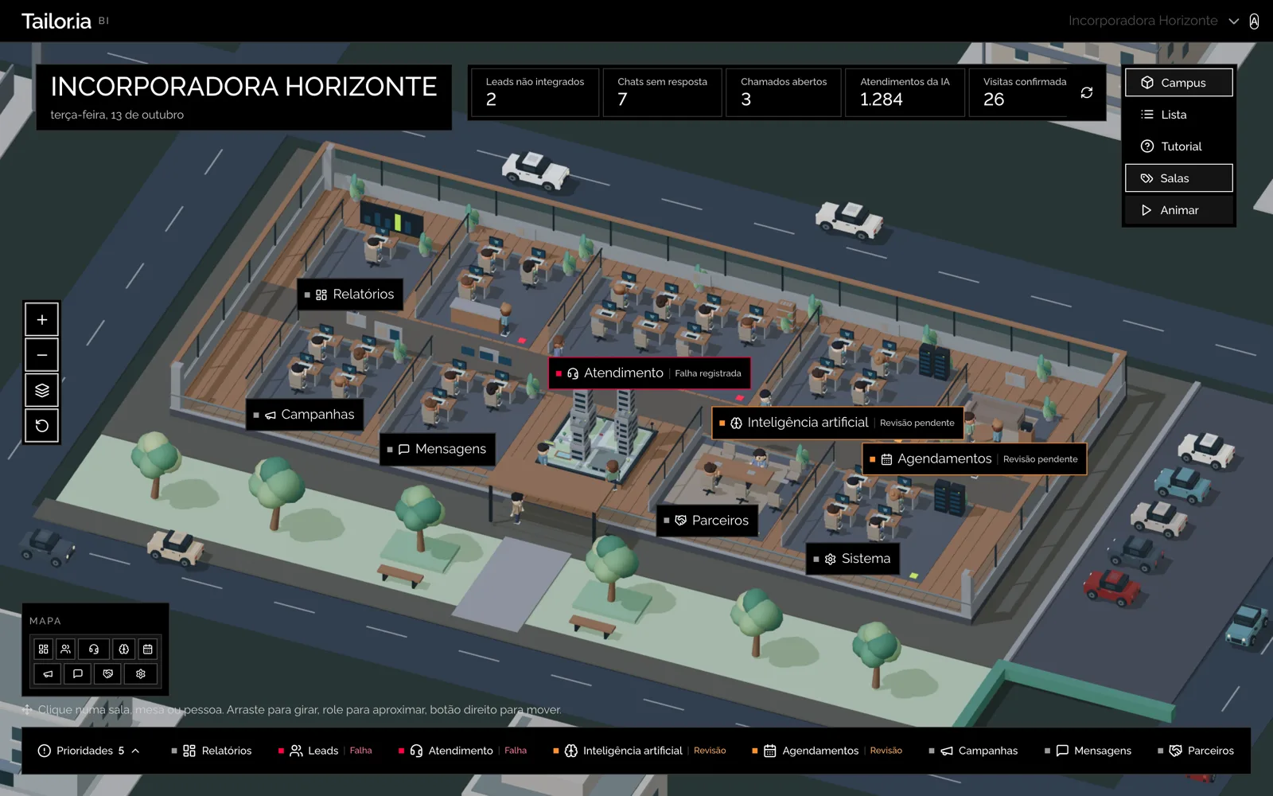Viewport: 1273px width, 796px height.
Task: Collapse the Prioridades 5 expander
Action: pyautogui.click(x=89, y=751)
